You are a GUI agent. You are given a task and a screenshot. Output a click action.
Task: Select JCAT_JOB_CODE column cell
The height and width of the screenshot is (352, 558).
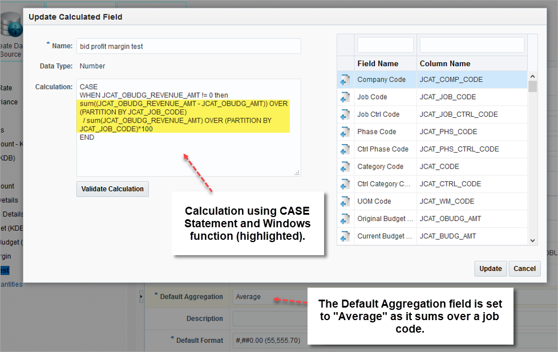coord(472,97)
